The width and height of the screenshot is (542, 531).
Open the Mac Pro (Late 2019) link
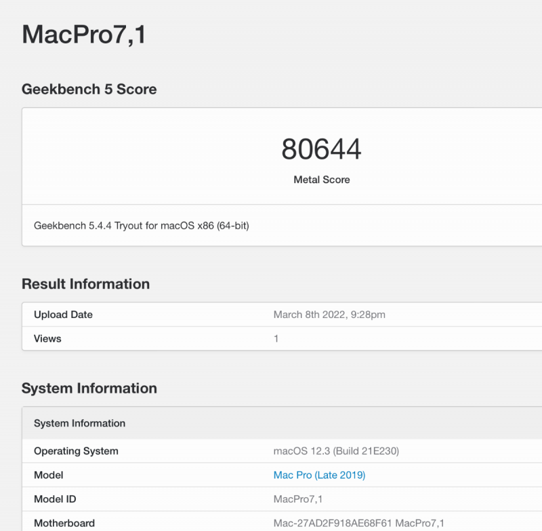(319, 475)
